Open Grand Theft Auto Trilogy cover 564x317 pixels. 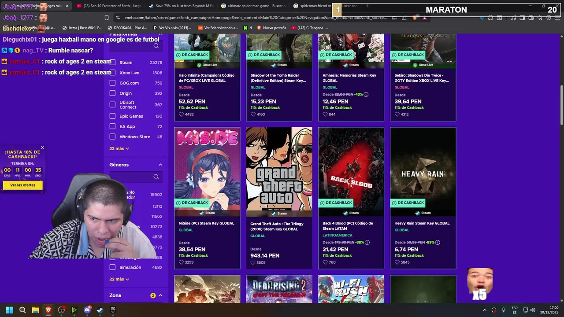[279, 172]
